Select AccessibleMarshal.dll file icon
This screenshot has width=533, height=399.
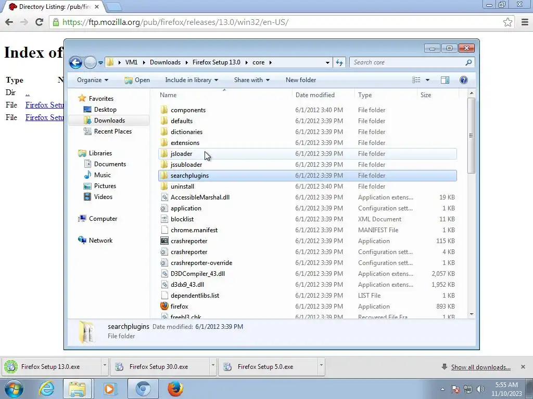pos(164,197)
